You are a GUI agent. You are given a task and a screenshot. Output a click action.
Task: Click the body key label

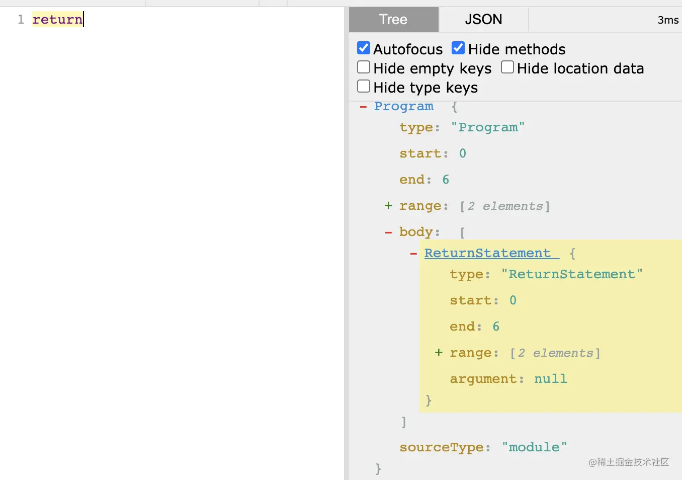pyautogui.click(x=416, y=232)
